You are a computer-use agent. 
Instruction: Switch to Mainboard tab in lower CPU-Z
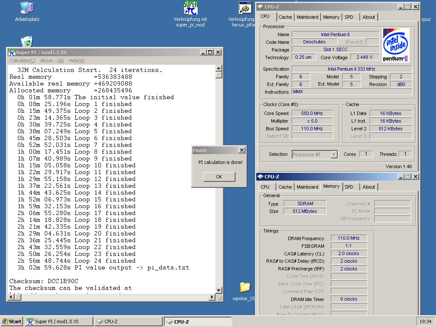tap(307, 187)
